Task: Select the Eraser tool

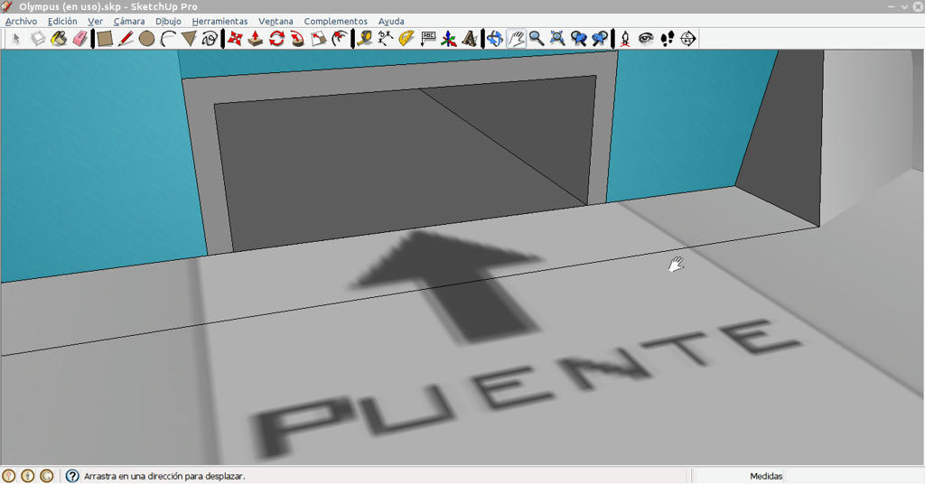Action: 80,39
